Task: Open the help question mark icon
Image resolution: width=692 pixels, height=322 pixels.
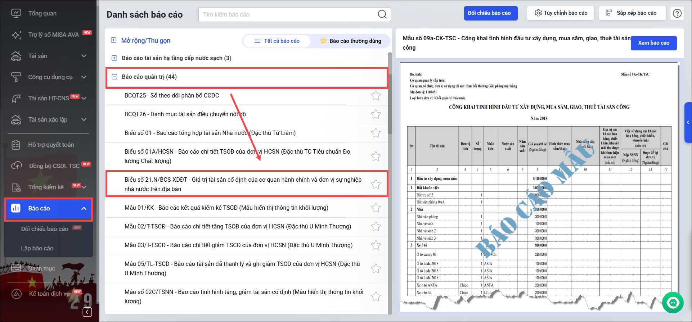Action: [x=677, y=13]
